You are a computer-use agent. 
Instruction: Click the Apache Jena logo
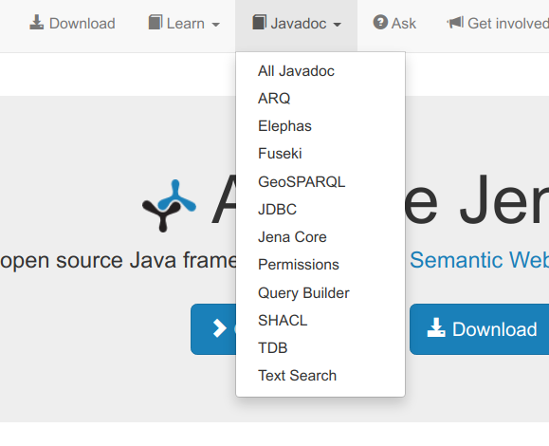pos(169,206)
